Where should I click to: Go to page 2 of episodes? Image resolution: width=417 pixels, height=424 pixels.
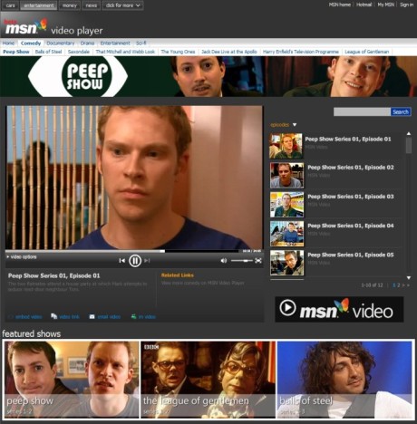click(x=399, y=285)
